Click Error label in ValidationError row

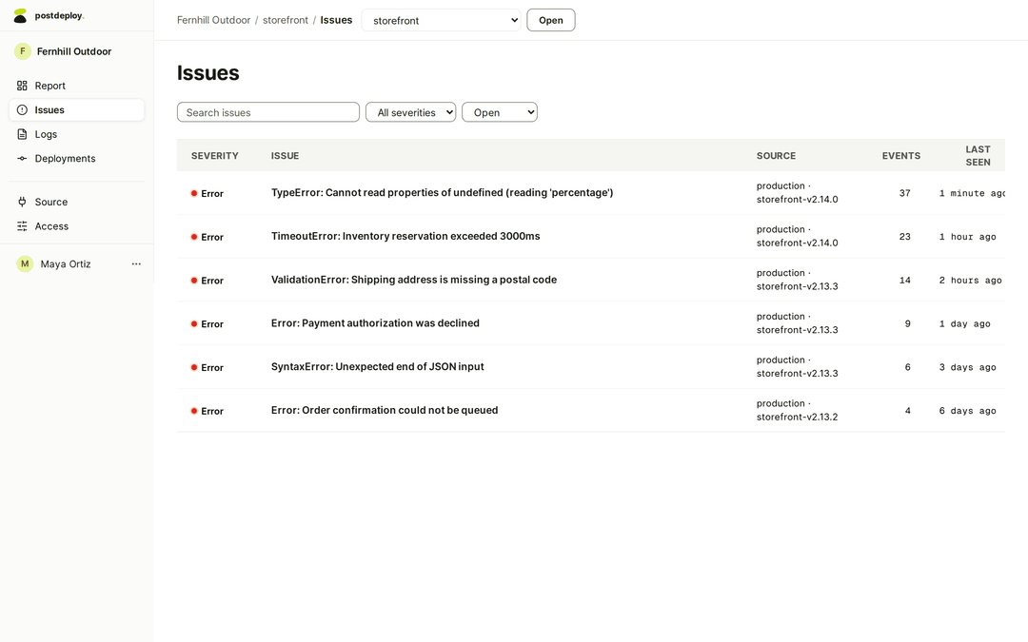tap(212, 281)
